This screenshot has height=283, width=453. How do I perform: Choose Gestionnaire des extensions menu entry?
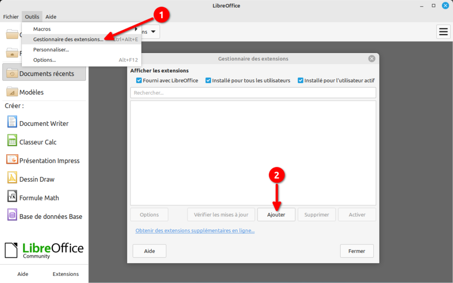(81, 39)
